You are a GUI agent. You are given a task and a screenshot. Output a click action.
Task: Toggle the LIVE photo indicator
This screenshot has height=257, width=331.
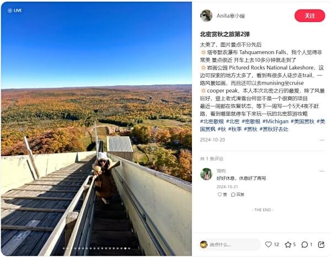coord(14,10)
